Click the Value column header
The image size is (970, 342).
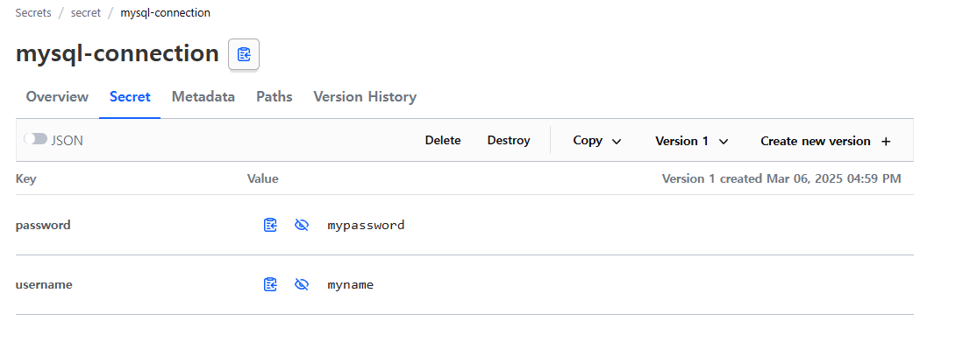[x=263, y=179]
